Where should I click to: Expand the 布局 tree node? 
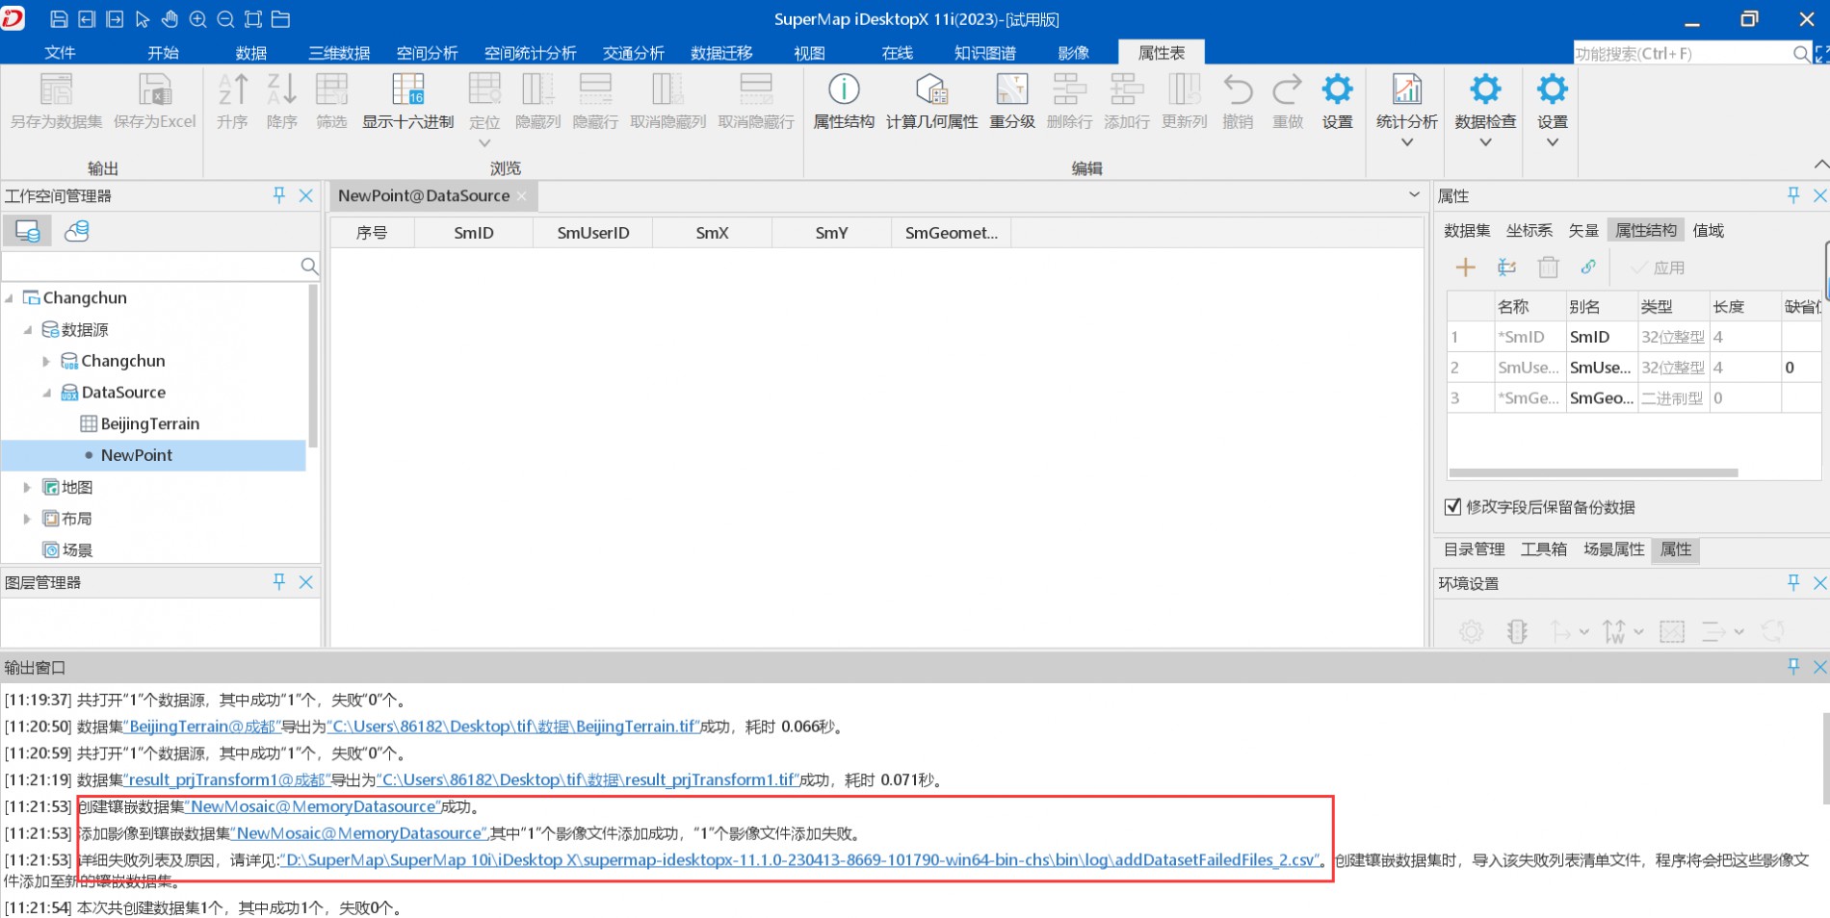(27, 519)
